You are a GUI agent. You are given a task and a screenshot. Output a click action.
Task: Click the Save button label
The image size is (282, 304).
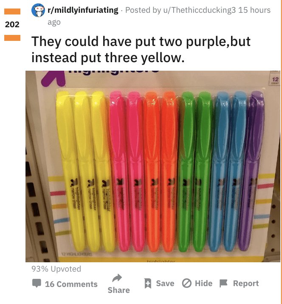click(x=165, y=283)
